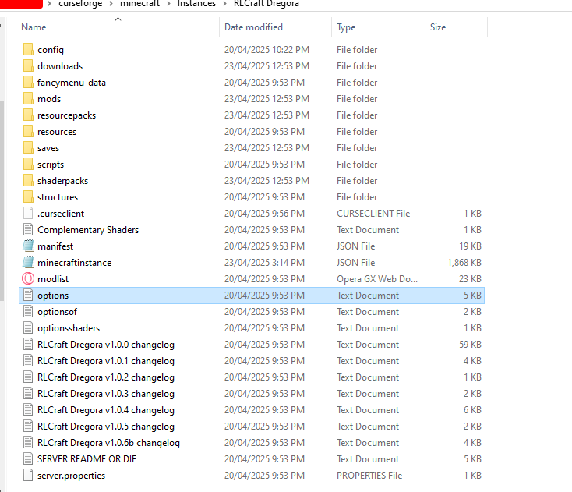The image size is (572, 492).
Task: Select the file name 'optionsof'
Action: (x=57, y=312)
